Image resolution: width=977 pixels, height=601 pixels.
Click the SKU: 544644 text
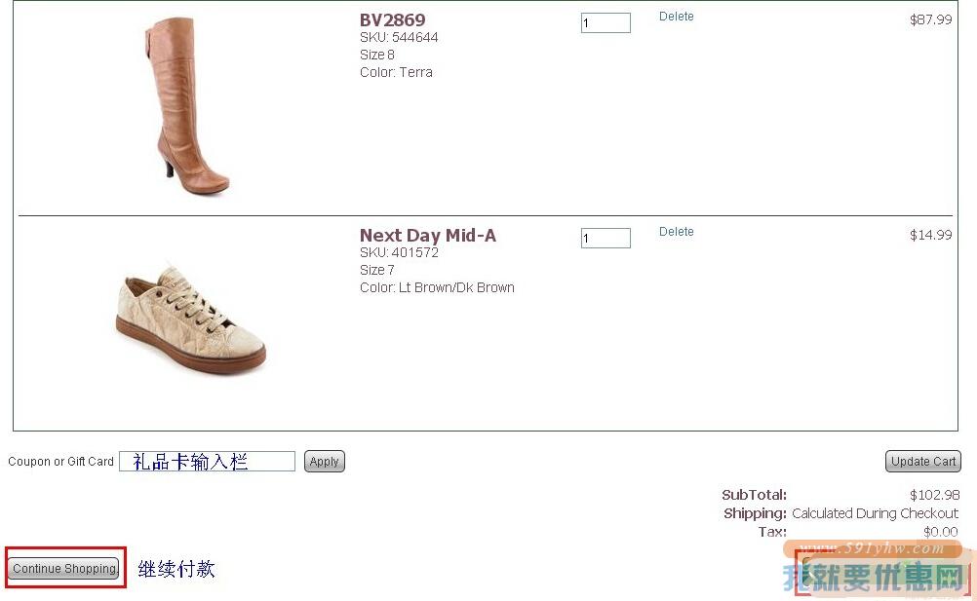pos(399,37)
